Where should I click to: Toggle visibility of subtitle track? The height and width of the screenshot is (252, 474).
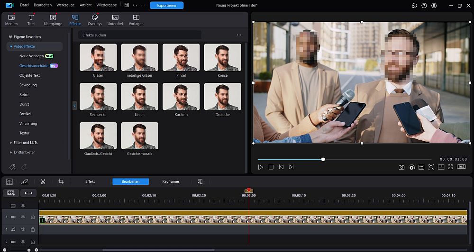(x=23, y=206)
